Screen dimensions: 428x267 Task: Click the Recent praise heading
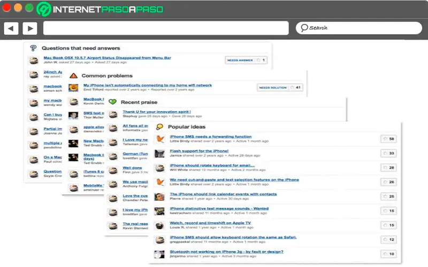point(139,102)
